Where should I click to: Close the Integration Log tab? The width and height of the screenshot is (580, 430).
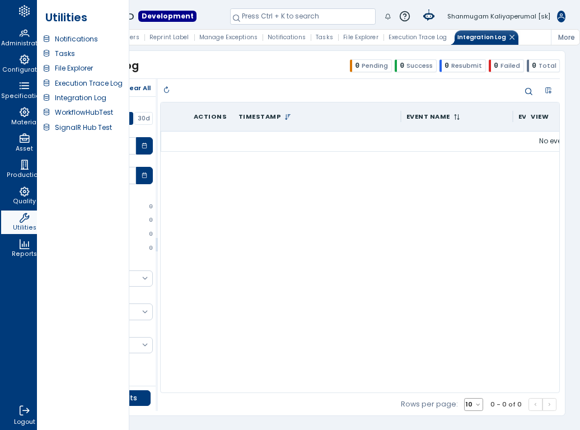tap(512, 37)
